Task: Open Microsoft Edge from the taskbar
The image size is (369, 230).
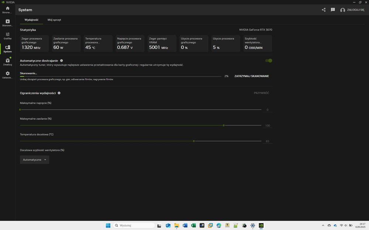Action: click(x=219, y=226)
